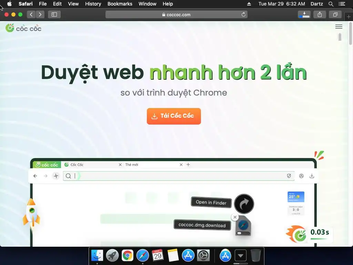Click the Cốc Cốc logo
The height and width of the screenshot is (265, 353).
point(23,28)
